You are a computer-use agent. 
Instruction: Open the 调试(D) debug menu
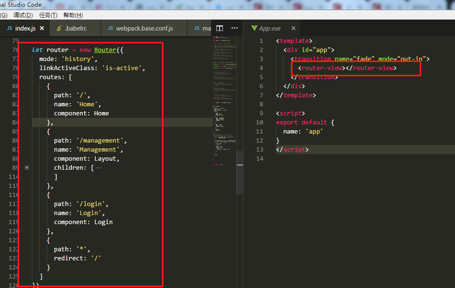click(x=23, y=15)
